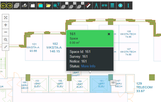Click the layers minus icon

(x=64, y=6)
